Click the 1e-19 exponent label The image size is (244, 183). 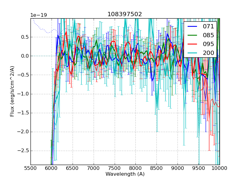[x=38, y=15]
